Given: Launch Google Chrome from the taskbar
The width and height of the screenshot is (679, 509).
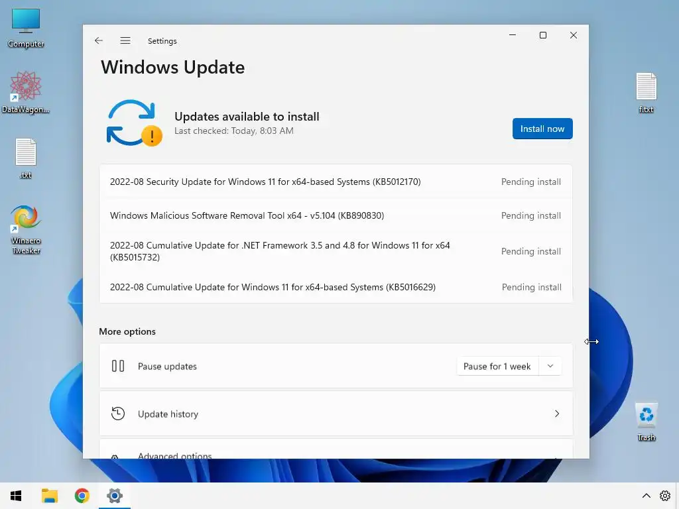Looking at the screenshot, I should [x=82, y=496].
